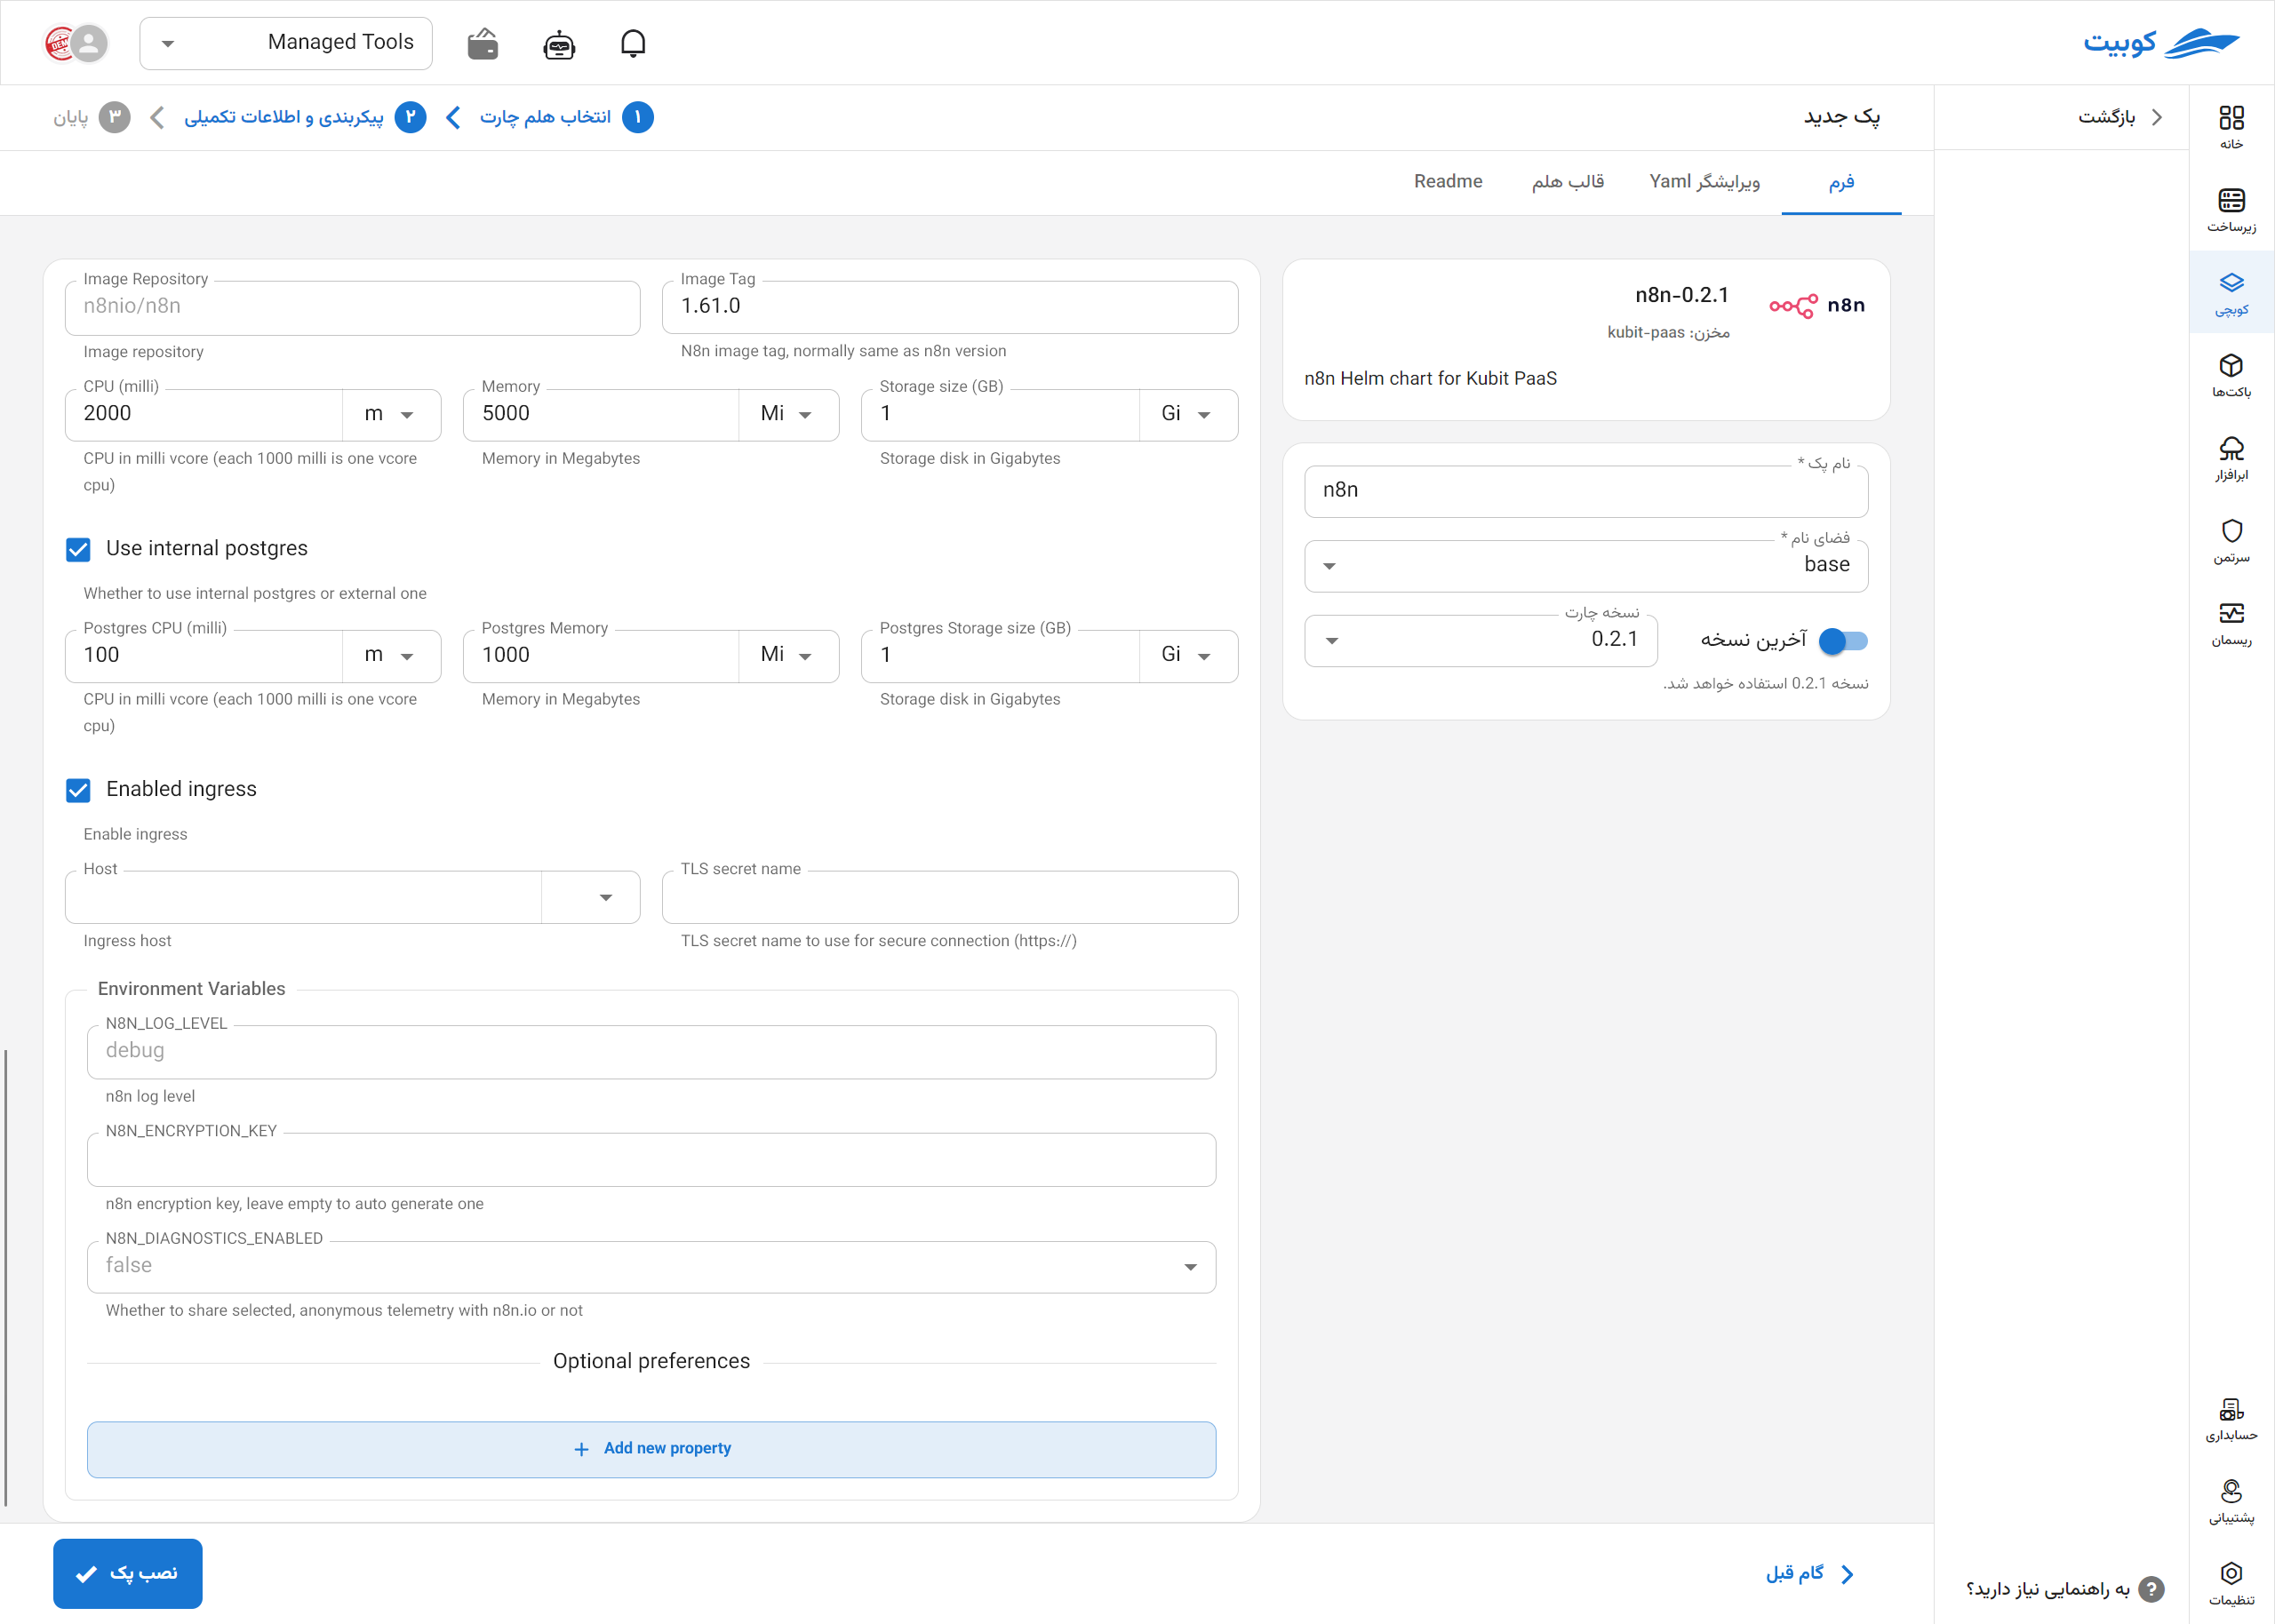Click نام پک pack name field
The height and width of the screenshot is (1624, 2275).
(1586, 491)
